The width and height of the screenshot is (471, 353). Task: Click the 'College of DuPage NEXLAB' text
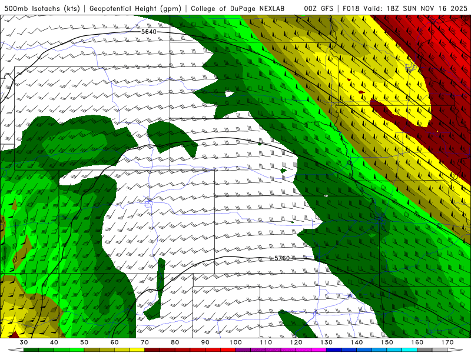coord(238,8)
